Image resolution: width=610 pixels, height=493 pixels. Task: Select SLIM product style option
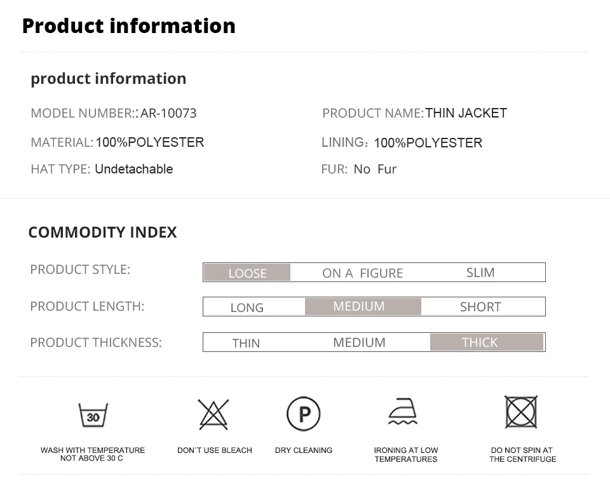(480, 273)
